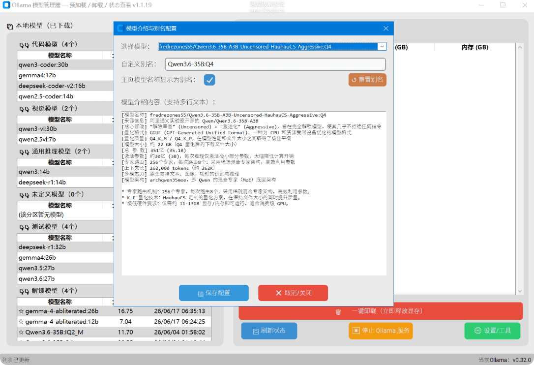
Task: Click the 刷新状态 button
Action: 269,331
